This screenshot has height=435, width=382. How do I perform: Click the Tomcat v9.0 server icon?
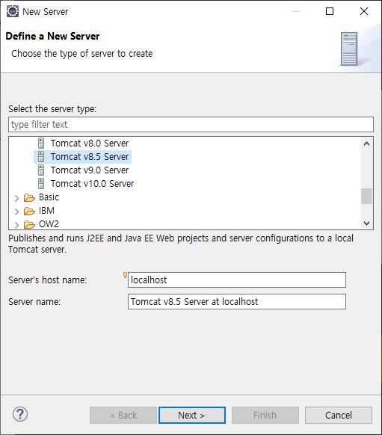coord(41,170)
